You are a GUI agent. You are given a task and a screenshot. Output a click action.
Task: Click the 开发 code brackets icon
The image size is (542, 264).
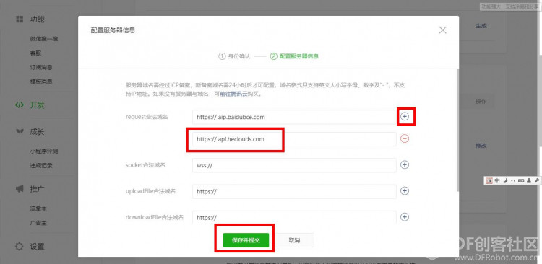click(20, 105)
